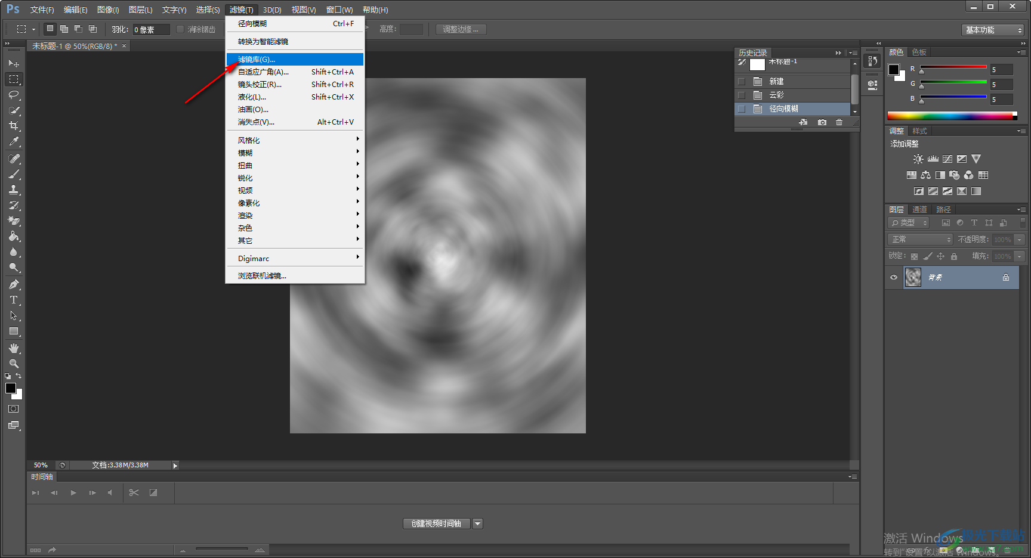
Task: Add Brightness/Contrast adjustment icon
Action: pyautogui.click(x=918, y=159)
